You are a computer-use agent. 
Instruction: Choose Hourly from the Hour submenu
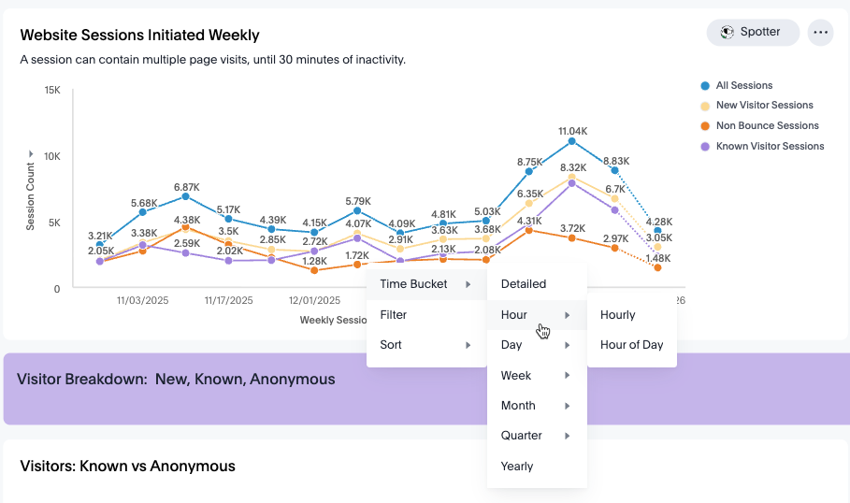pyautogui.click(x=632, y=315)
